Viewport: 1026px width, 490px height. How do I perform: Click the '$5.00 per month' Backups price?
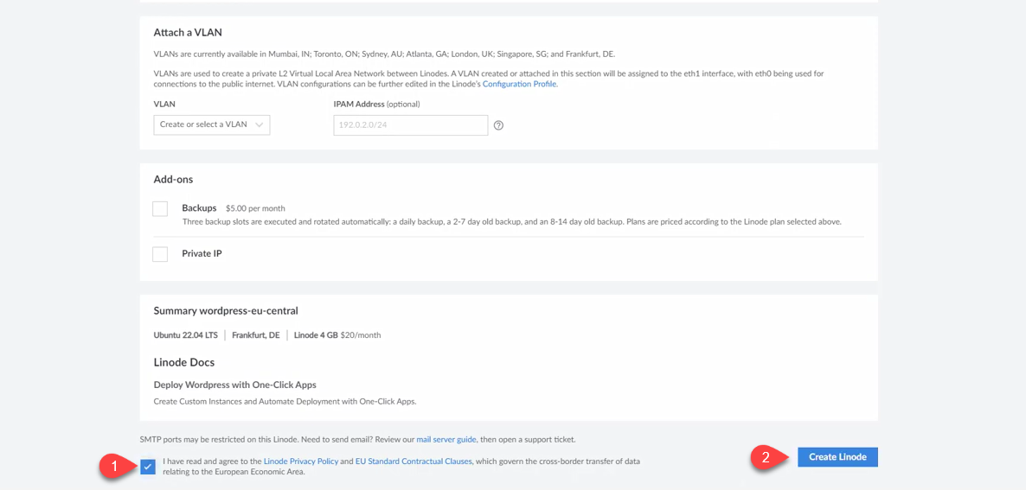[255, 209]
